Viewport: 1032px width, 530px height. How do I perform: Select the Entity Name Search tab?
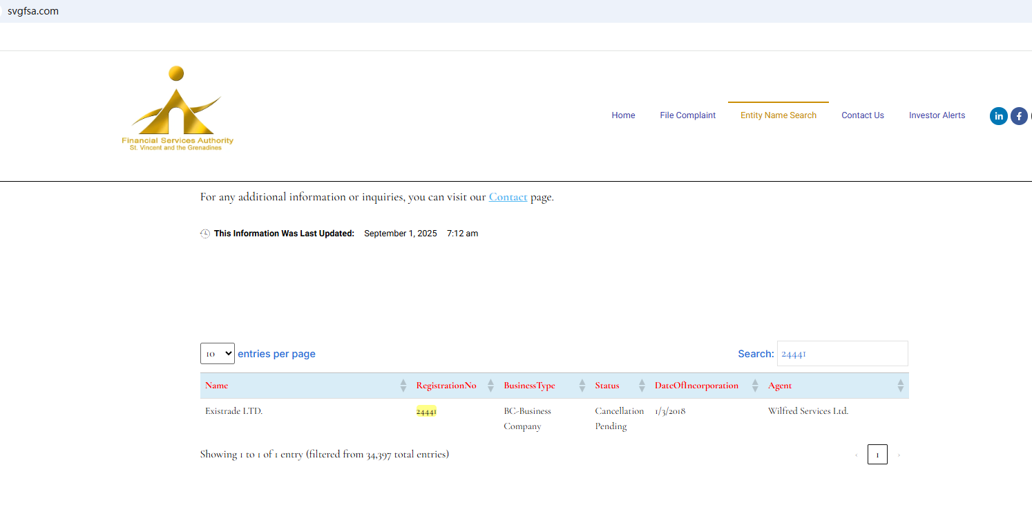tap(778, 115)
